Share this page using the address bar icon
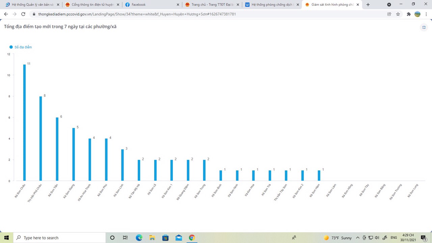The image size is (432, 243). click(389, 14)
